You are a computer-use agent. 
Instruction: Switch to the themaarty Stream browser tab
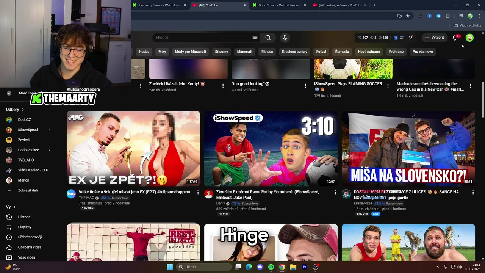159,5
